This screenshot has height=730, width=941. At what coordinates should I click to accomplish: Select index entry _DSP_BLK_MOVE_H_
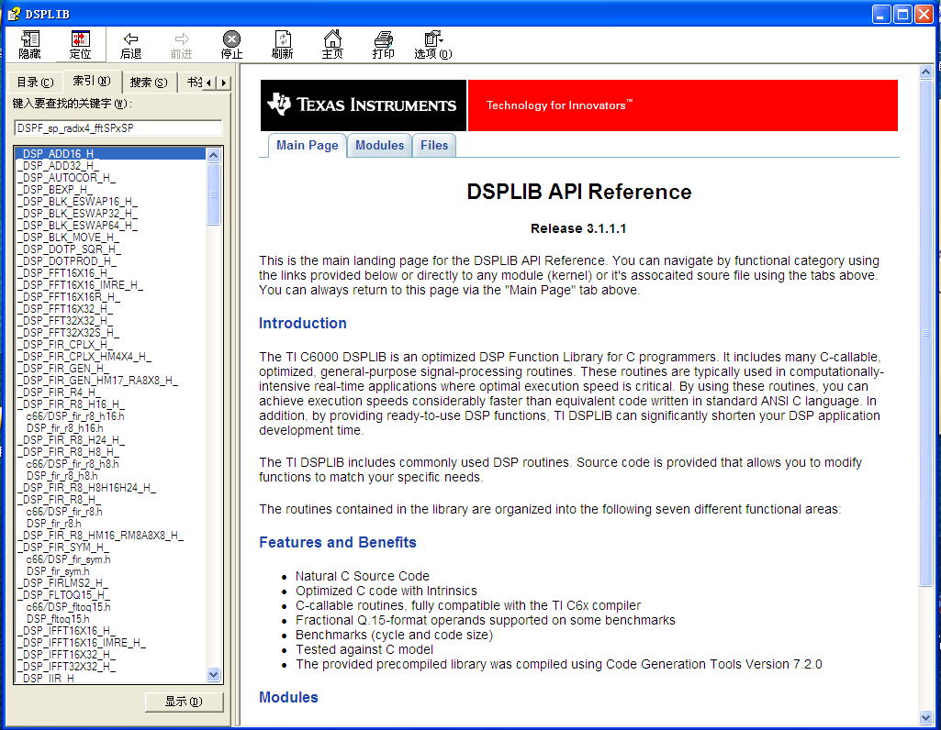tap(68, 238)
